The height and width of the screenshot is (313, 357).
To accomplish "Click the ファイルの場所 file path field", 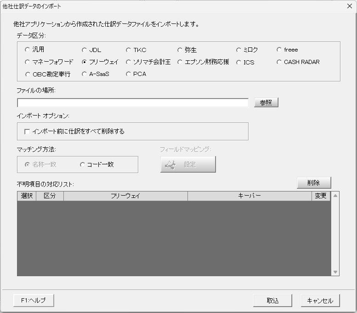I will click(133, 103).
